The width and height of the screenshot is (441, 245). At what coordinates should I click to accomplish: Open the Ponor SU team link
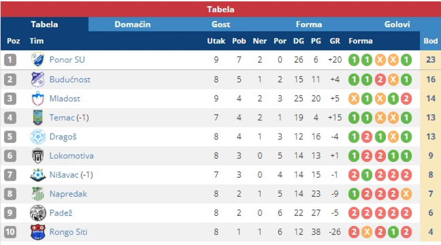click(67, 60)
